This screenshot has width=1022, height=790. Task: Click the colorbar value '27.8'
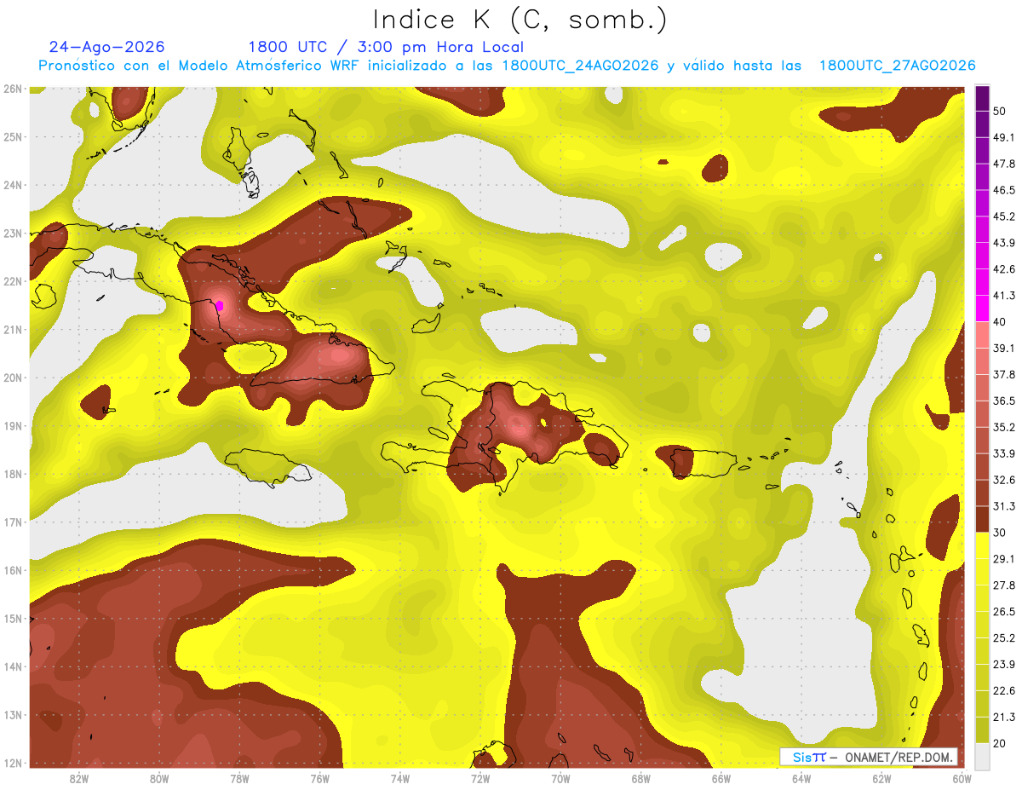[x=1004, y=585]
